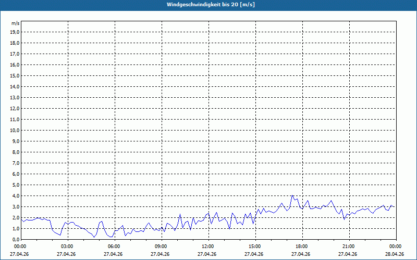Viewport: 417px width, 260px height.
Task: Click the 11,0 y-axis label
Action: point(16,120)
